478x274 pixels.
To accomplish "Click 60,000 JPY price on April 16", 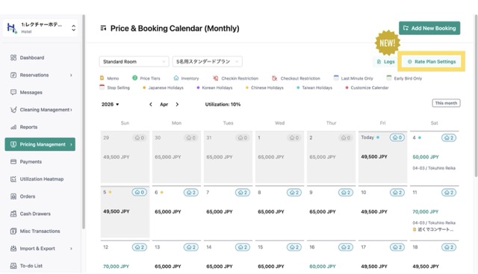I will (x=322, y=267).
